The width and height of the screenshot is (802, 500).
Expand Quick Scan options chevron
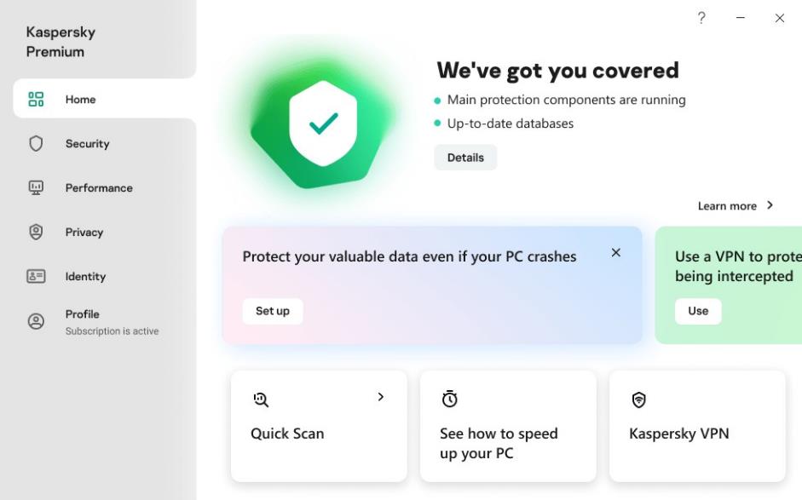(381, 397)
